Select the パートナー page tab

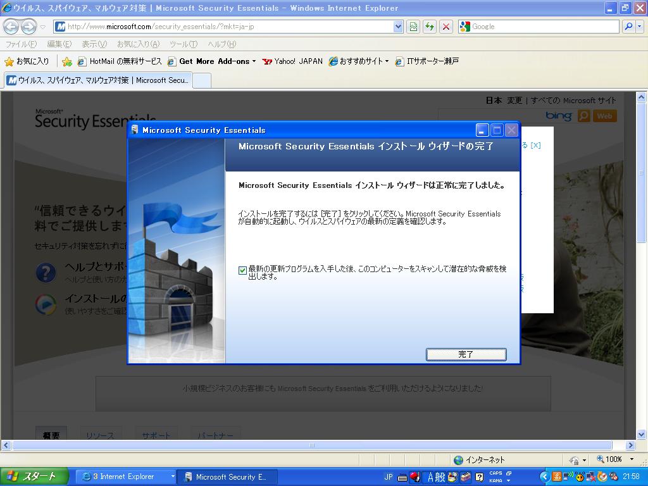215,434
